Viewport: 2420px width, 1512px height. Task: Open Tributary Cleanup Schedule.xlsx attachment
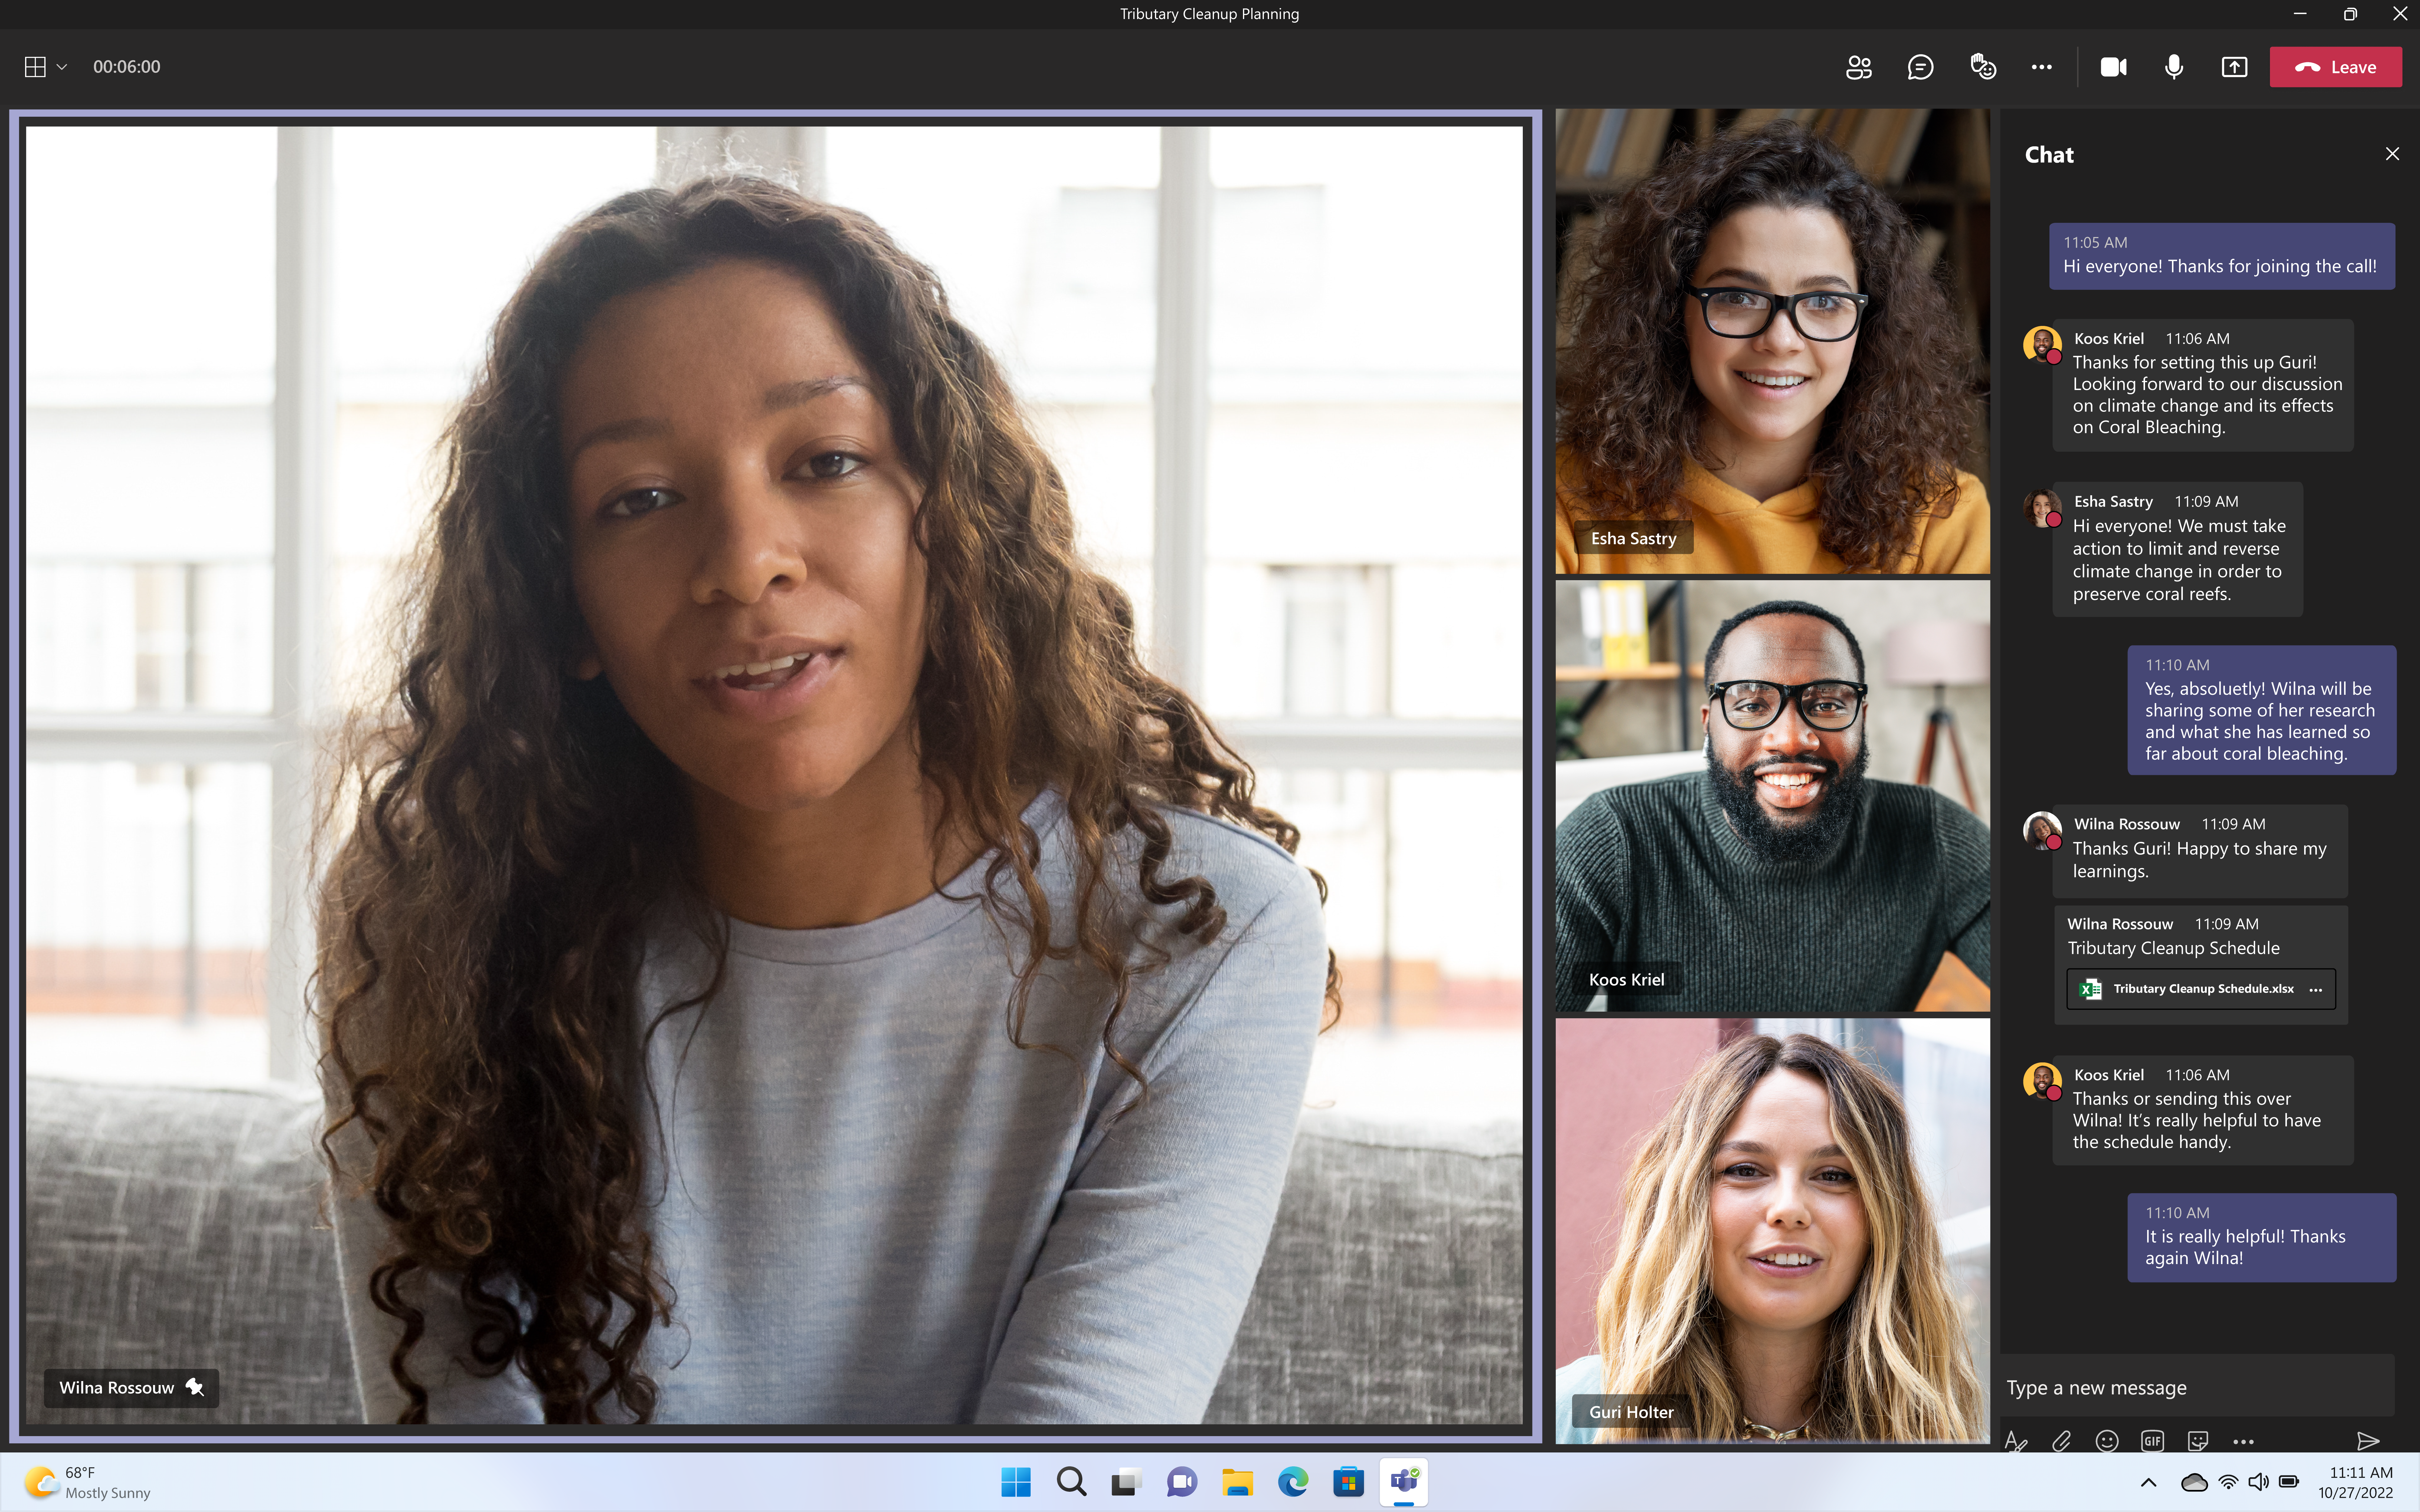2201,989
